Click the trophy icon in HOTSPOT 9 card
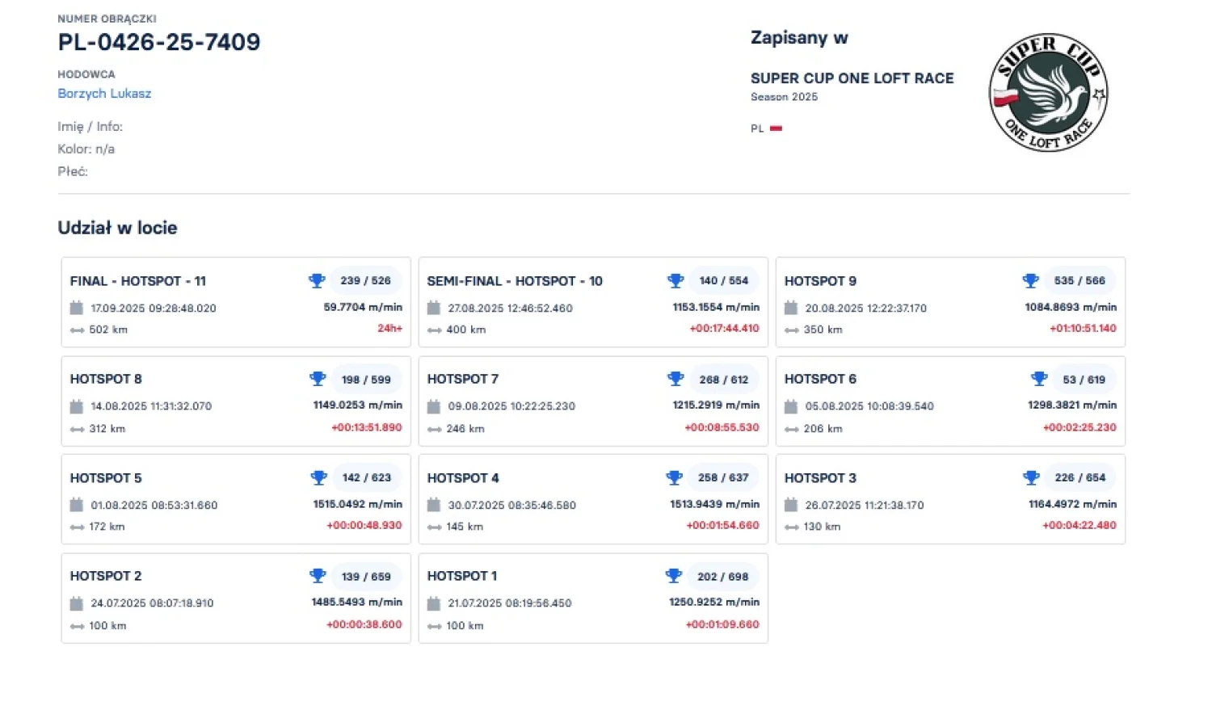This screenshot has height=710, width=1212. click(x=1030, y=280)
